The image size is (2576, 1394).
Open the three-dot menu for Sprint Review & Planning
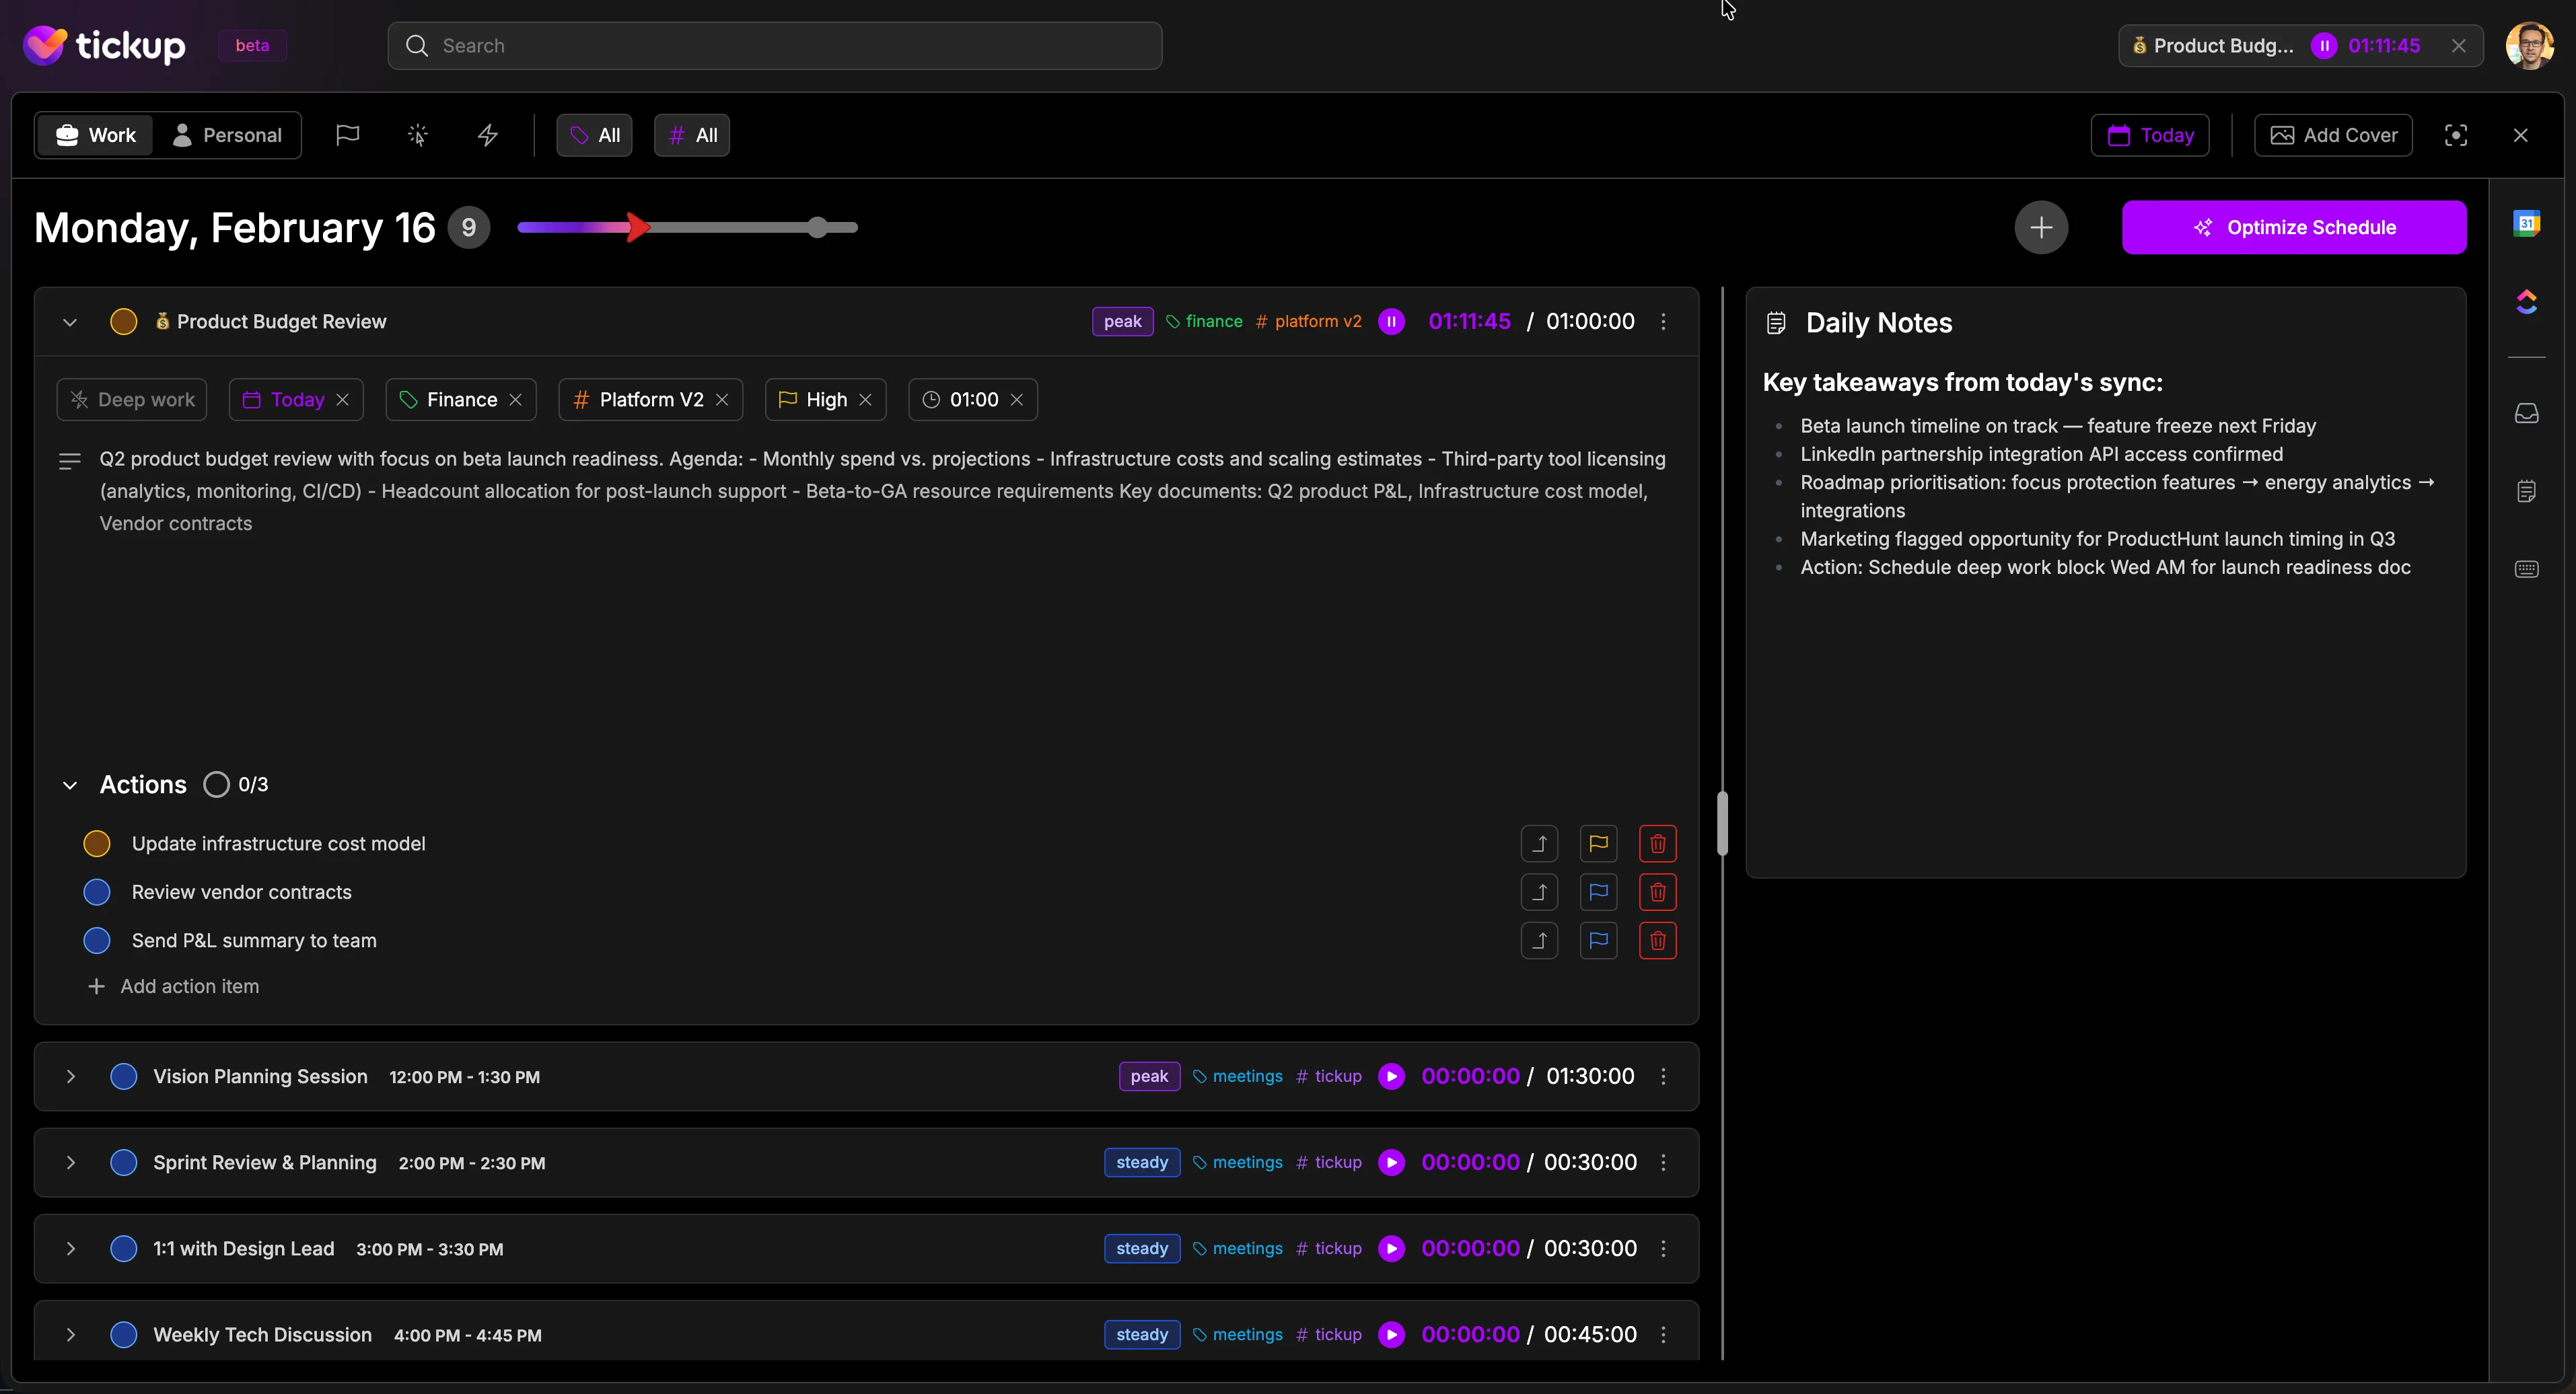coord(1663,1162)
